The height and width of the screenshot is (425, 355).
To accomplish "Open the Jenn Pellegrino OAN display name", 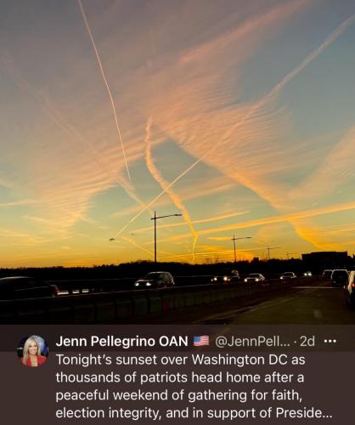I will [122, 341].
